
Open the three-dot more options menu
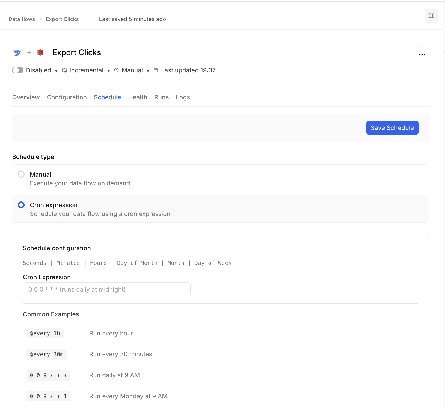coord(422,54)
